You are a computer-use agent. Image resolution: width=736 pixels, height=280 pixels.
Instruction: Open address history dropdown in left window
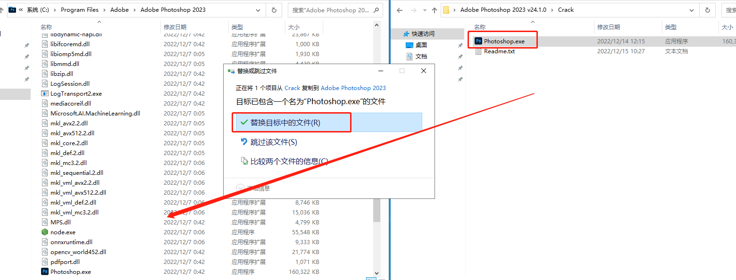click(x=258, y=9)
